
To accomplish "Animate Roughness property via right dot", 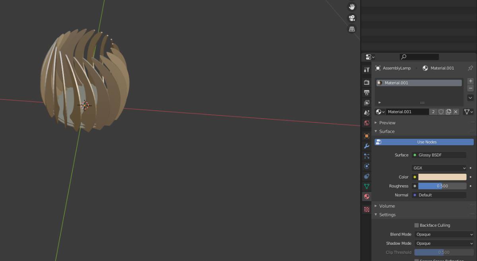I will (x=471, y=186).
